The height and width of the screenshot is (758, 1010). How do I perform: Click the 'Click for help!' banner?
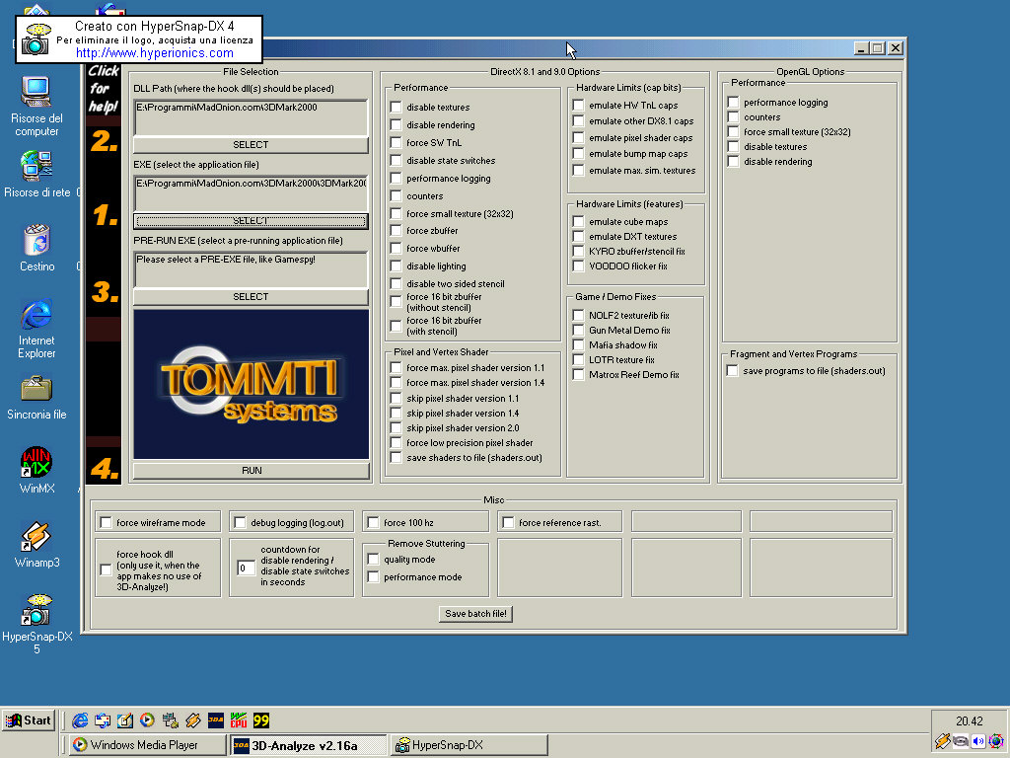(103, 90)
